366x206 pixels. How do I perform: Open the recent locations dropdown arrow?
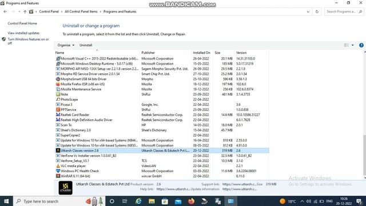19,11
